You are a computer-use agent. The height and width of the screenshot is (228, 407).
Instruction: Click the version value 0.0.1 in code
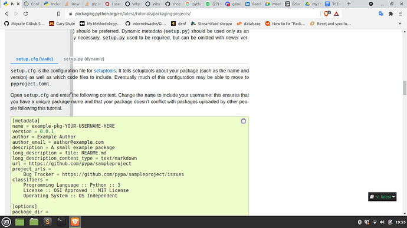[47, 131]
